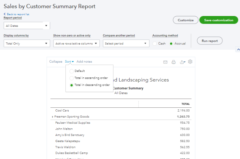Click the Save customization button
This screenshot has height=159, width=240.
tap(219, 20)
